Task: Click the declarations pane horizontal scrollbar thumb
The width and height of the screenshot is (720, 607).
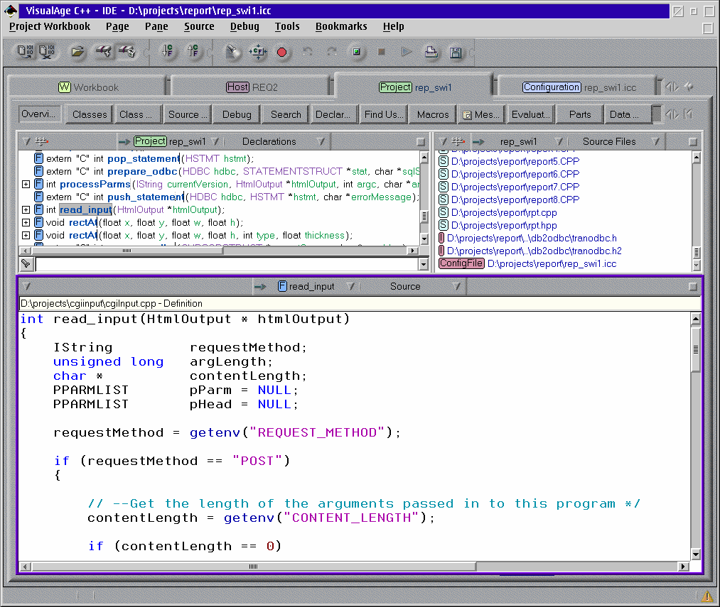Action: tap(127, 251)
